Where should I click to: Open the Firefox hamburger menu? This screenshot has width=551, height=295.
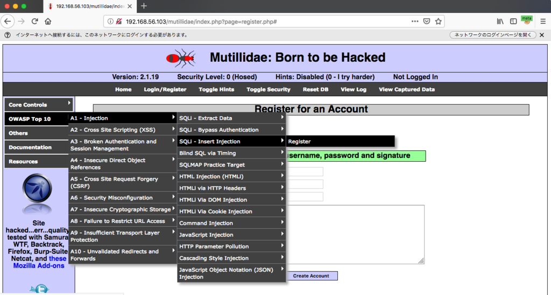(x=543, y=21)
